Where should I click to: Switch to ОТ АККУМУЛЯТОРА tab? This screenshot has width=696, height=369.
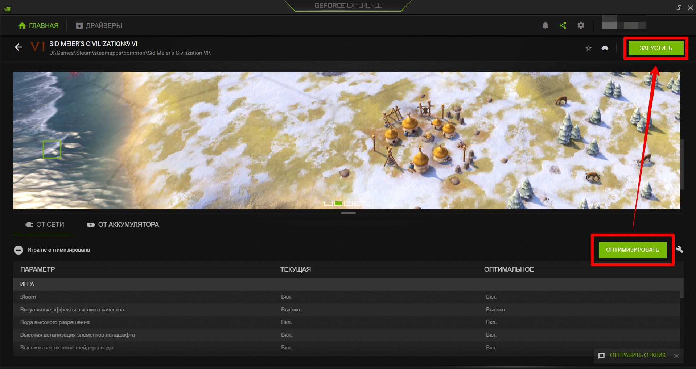[123, 225]
